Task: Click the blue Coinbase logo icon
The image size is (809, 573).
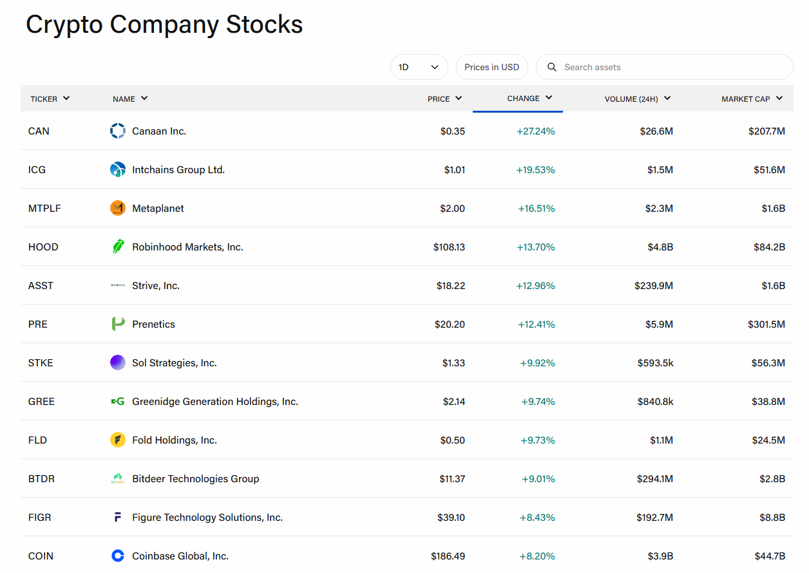Action: pyautogui.click(x=118, y=556)
